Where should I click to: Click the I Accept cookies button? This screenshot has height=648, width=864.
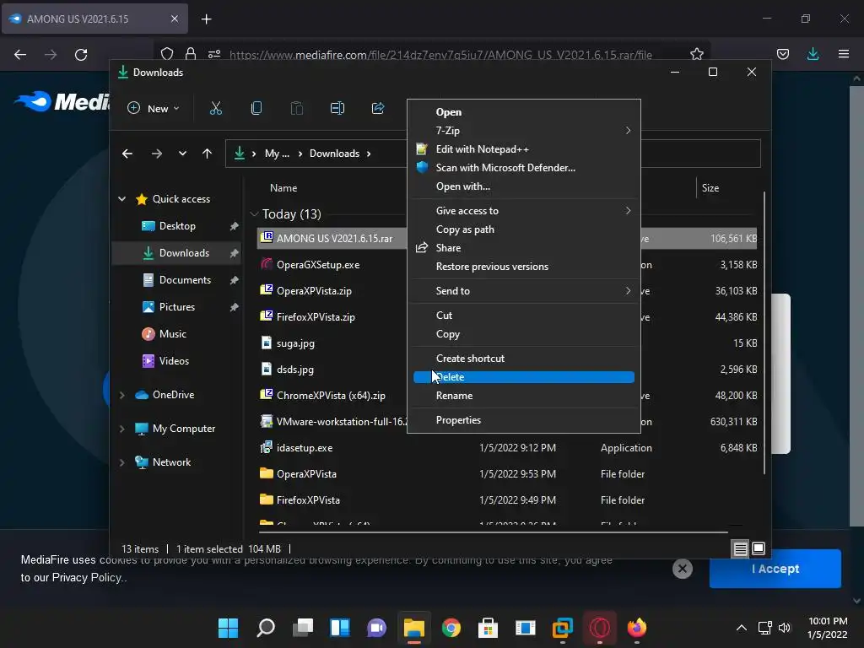point(775,569)
